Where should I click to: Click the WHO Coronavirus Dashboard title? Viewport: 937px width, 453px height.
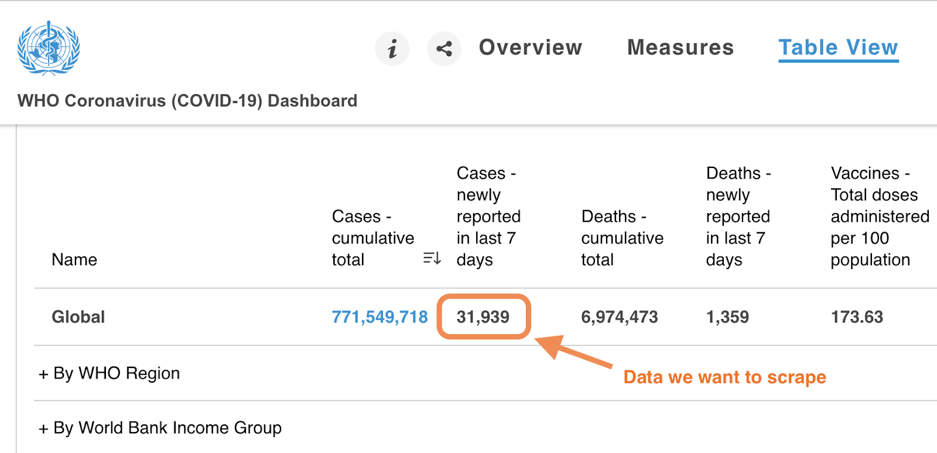(x=187, y=101)
